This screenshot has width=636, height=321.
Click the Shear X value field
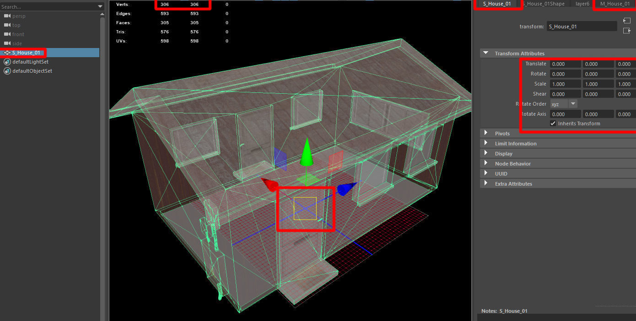click(x=566, y=94)
